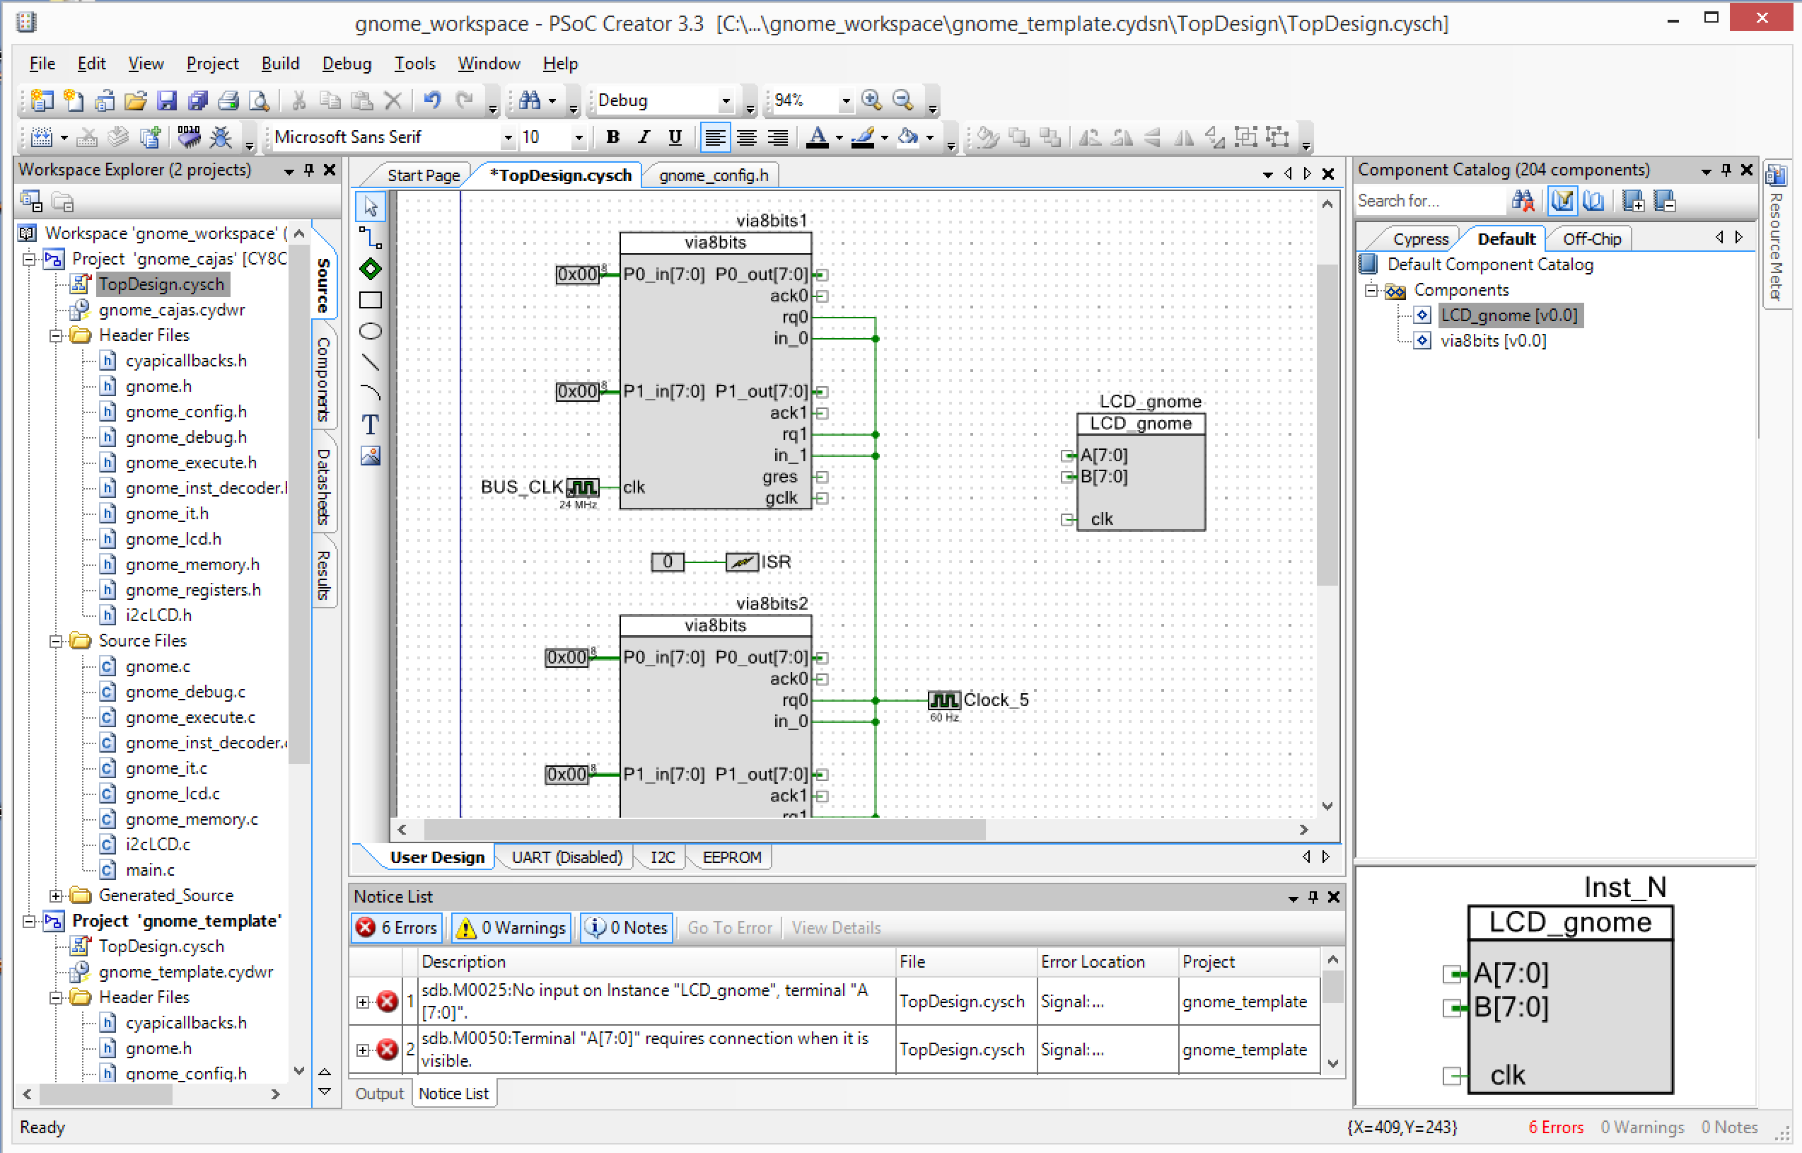Image resolution: width=1802 pixels, height=1153 pixels.
Task: Select the ellipse drawing tool
Action: (x=371, y=331)
